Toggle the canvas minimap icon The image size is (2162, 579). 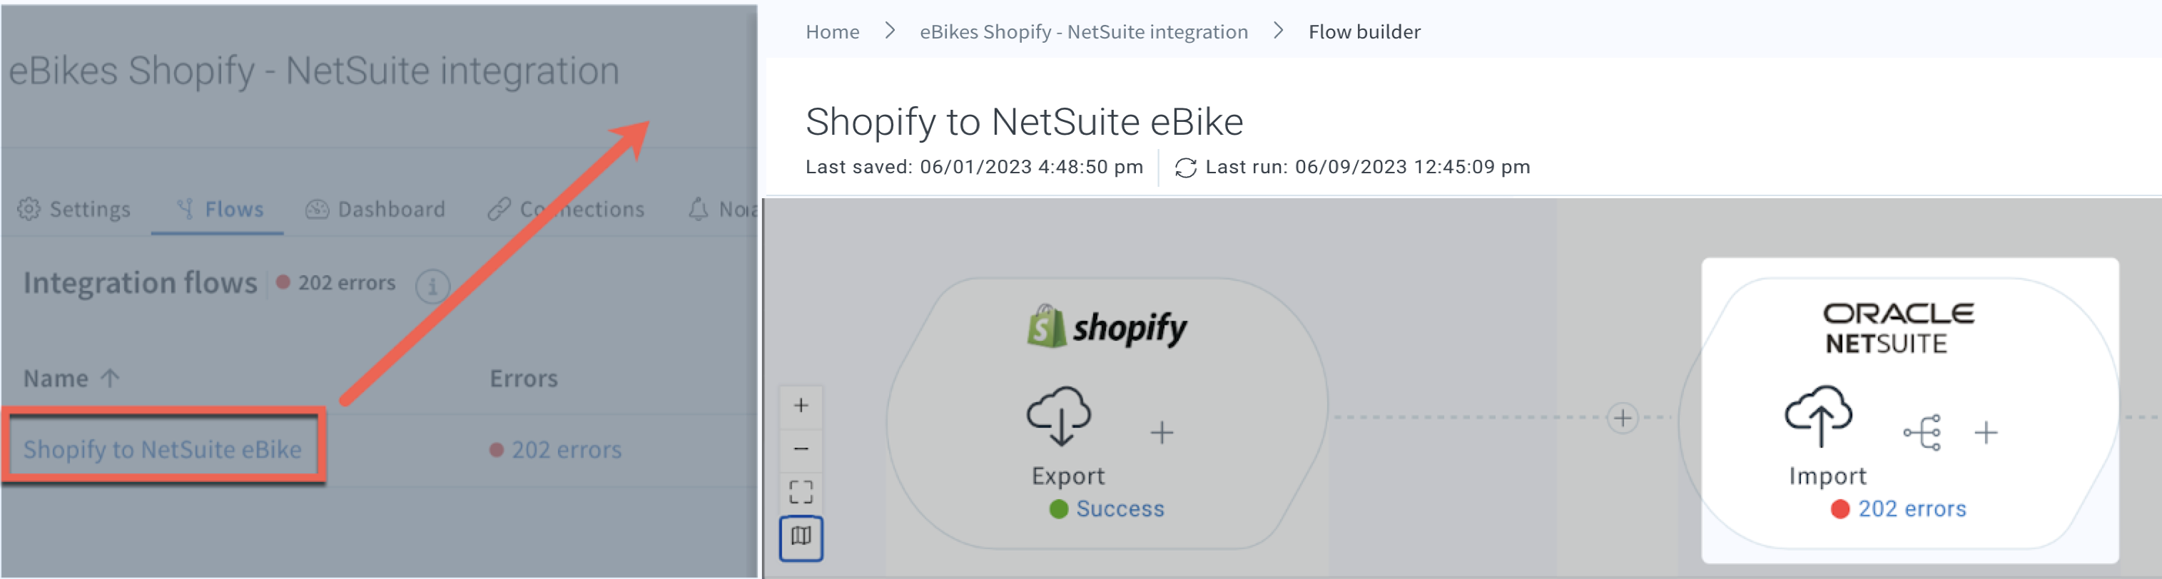click(x=801, y=537)
